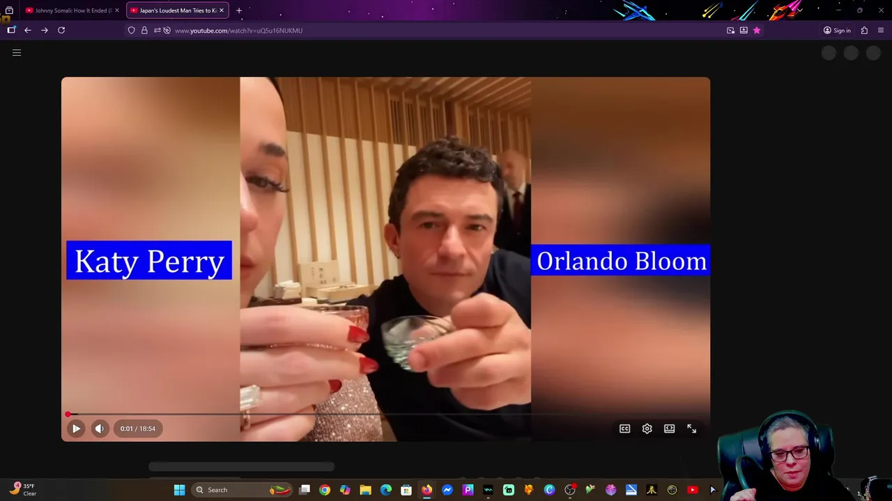
Task: Open site permissions icon in address bar
Action: coord(157,31)
